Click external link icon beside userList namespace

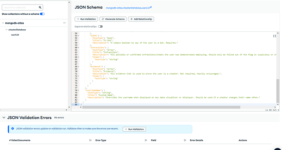pyautogui.click(x=151, y=7)
